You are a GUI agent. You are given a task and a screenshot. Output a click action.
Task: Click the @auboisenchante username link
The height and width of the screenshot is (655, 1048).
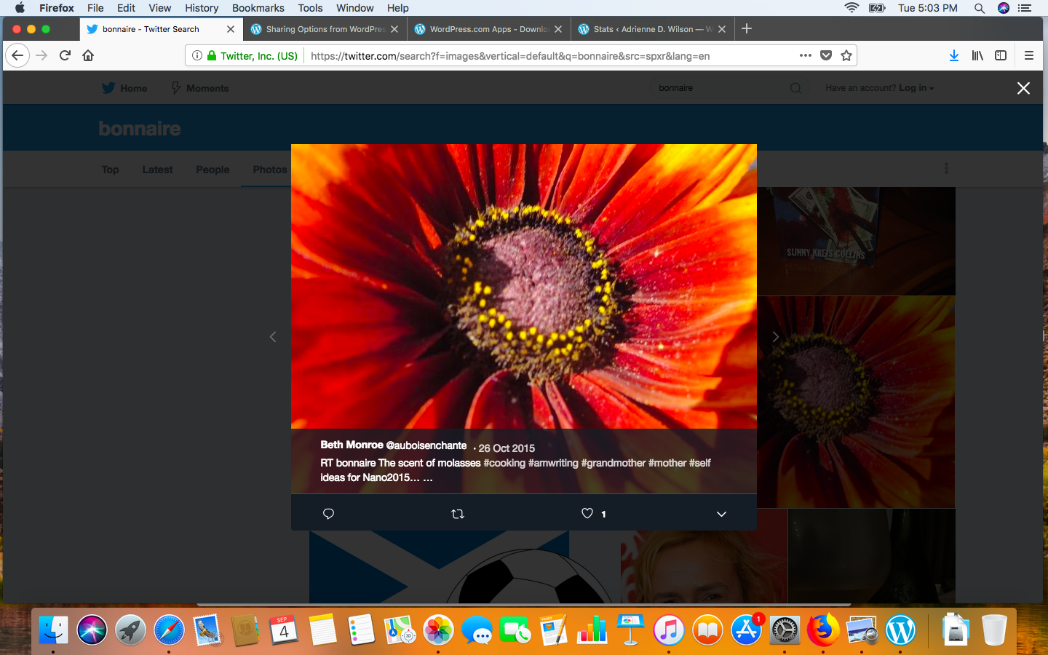(426, 445)
